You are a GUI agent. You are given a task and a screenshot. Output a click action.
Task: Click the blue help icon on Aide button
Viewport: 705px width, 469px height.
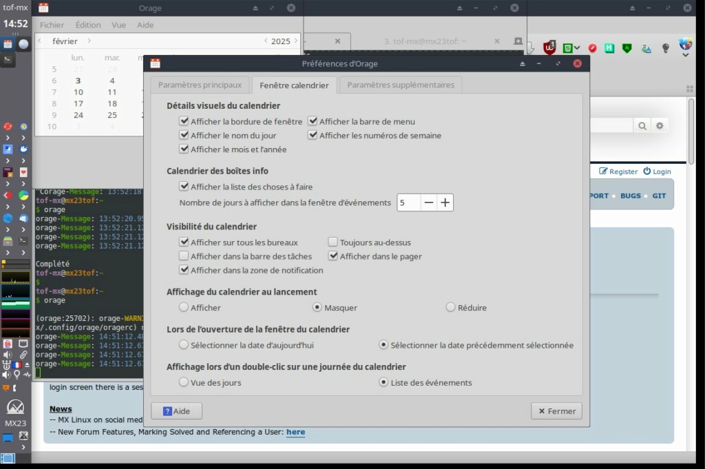pos(167,411)
